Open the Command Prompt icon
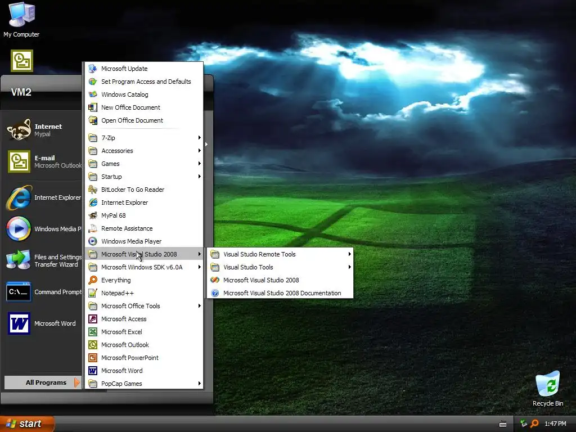The image size is (576, 432). coord(19,292)
